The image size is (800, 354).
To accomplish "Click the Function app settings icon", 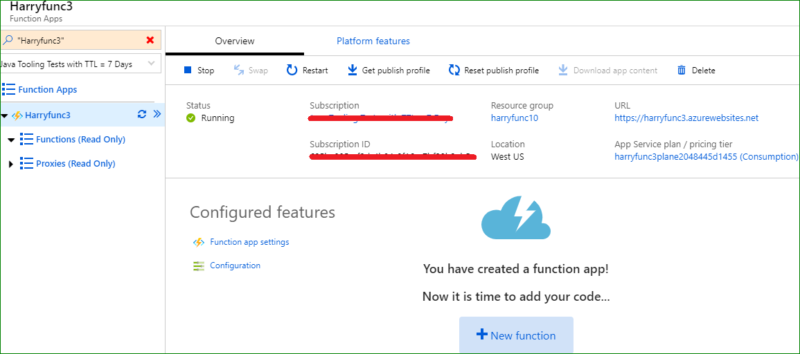I will tap(199, 243).
